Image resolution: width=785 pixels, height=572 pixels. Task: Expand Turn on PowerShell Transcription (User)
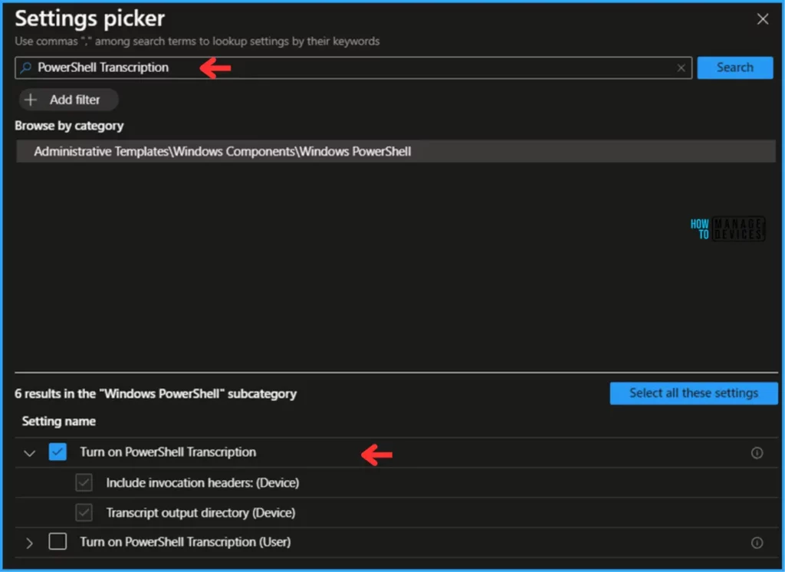[x=30, y=543]
